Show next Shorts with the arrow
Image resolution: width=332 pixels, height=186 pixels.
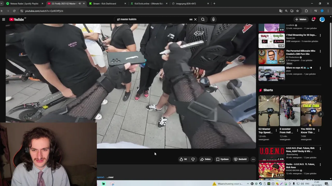(x=321, y=114)
